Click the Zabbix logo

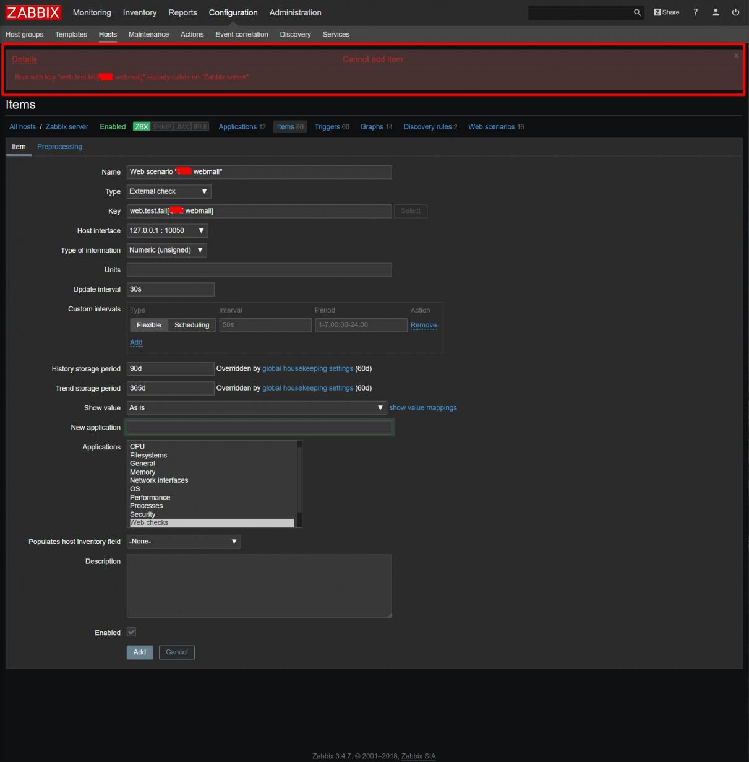[33, 12]
